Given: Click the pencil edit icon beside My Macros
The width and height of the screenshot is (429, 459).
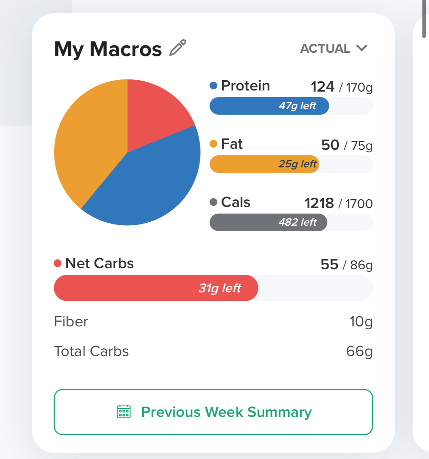Looking at the screenshot, I should tap(178, 48).
